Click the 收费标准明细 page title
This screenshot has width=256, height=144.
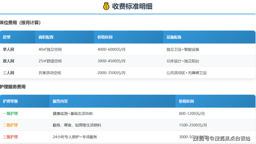[x=132, y=6]
